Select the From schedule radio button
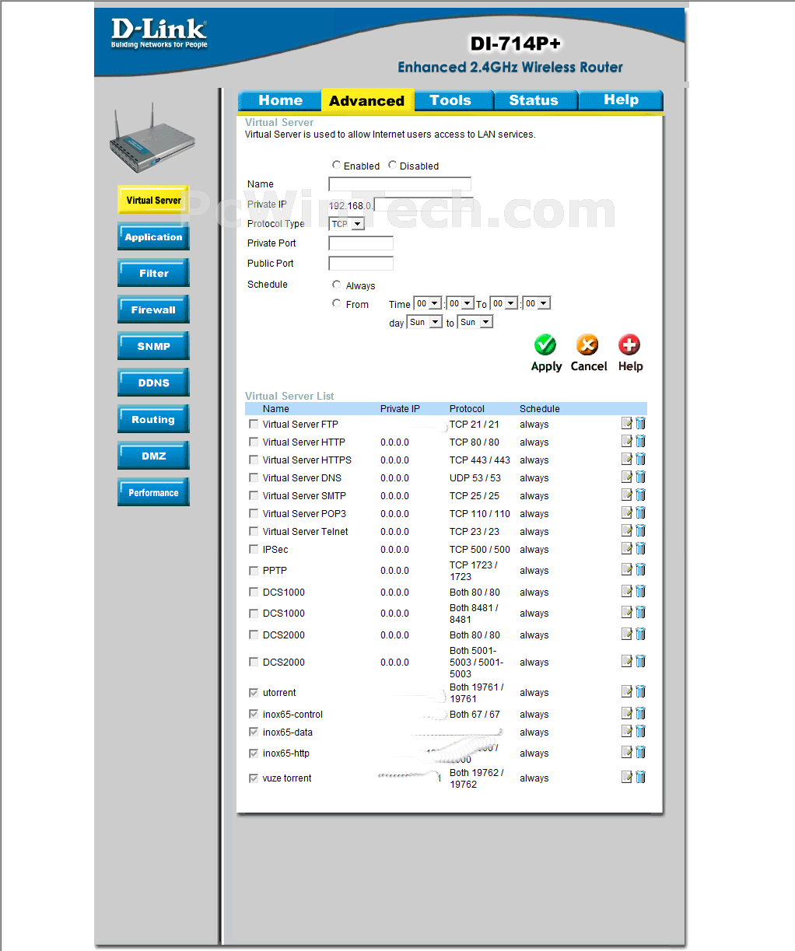795x951 pixels. tap(336, 303)
